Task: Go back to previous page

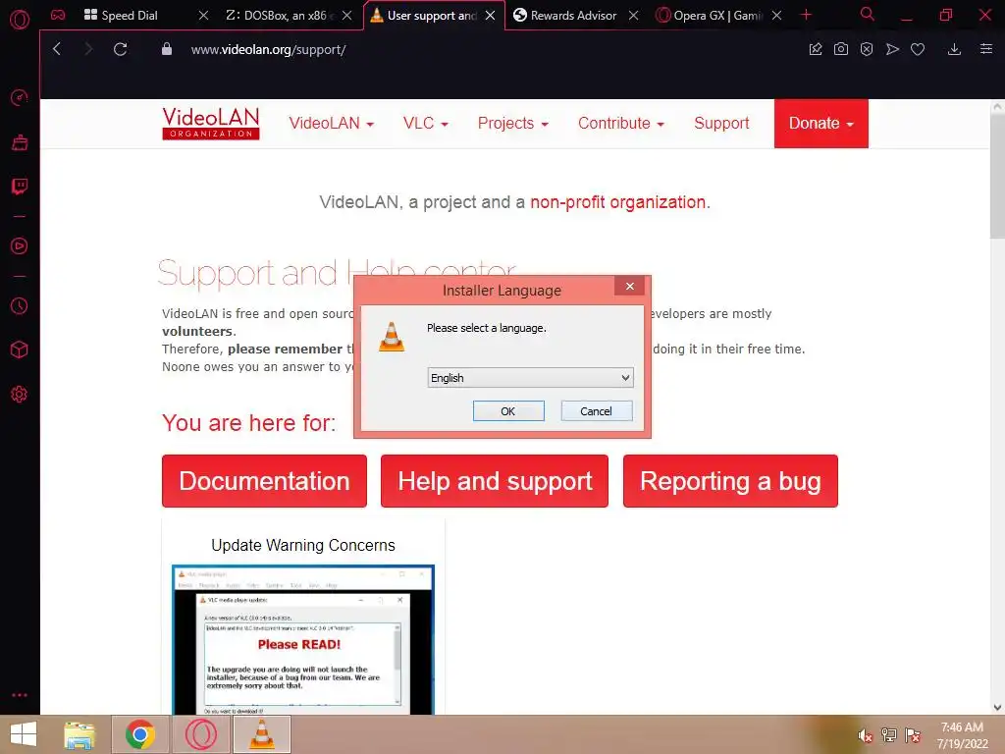Action: pos(57,49)
